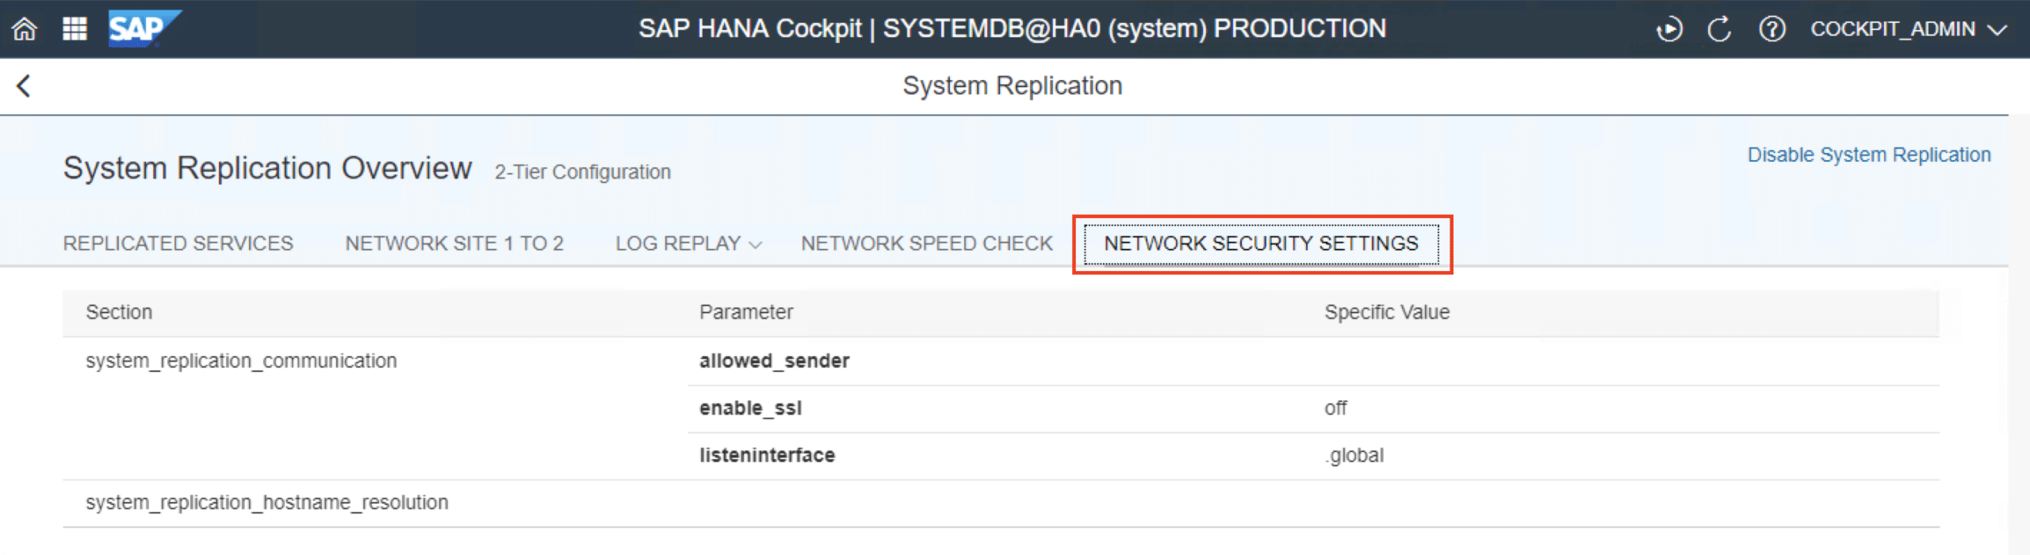The width and height of the screenshot is (2030, 555).
Task: Open the app grid launcher icon
Action: click(x=75, y=29)
